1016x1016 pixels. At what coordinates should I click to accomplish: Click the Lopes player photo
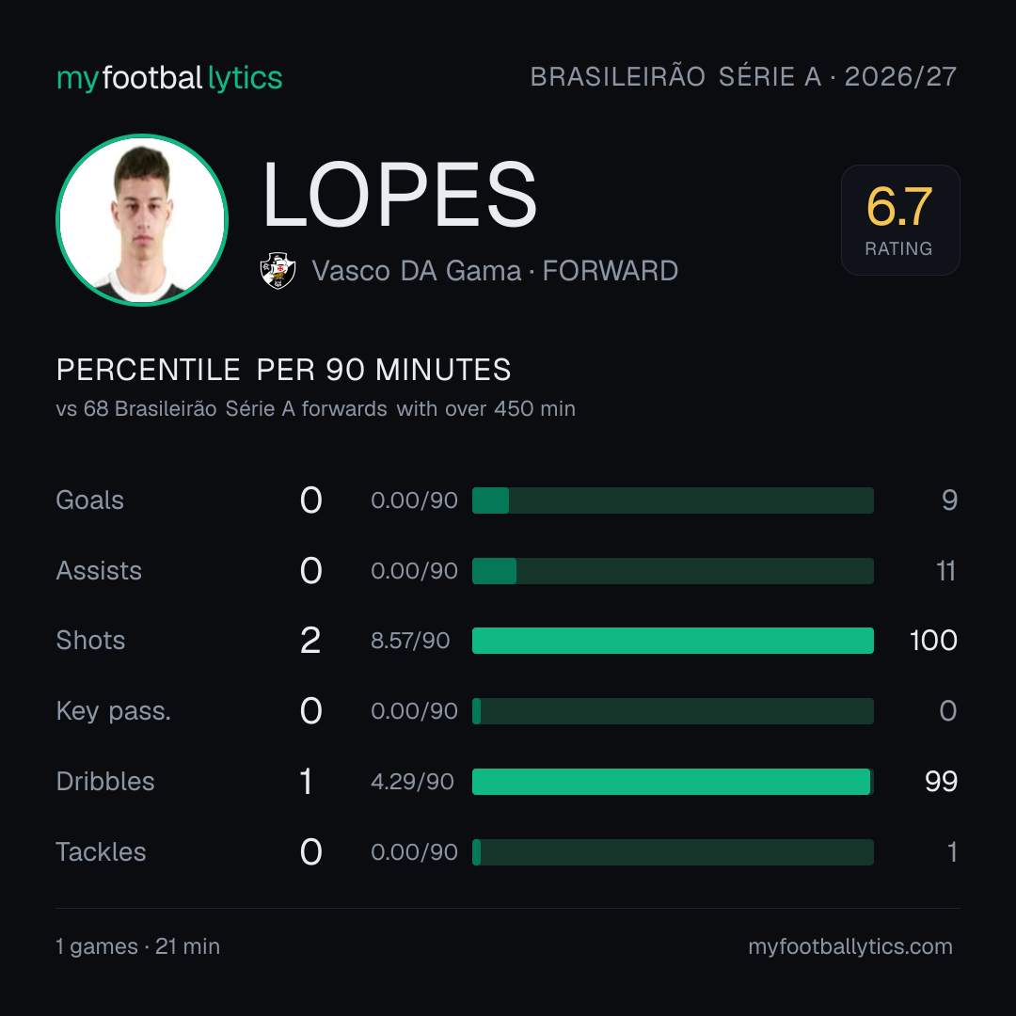142,219
